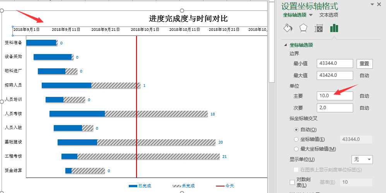Click the 主要 unit input field
Image resolution: width=386 pixels, height=193 pixels.
click(x=335, y=96)
